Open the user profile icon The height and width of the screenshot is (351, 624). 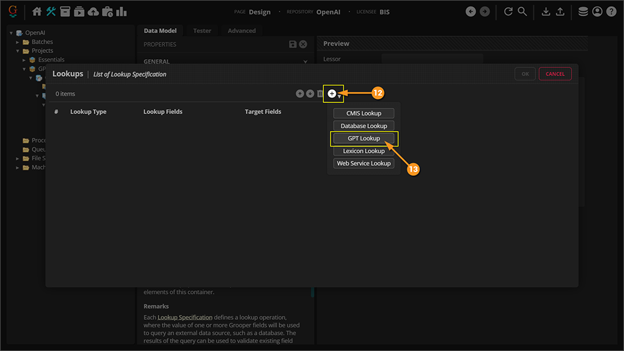597,12
